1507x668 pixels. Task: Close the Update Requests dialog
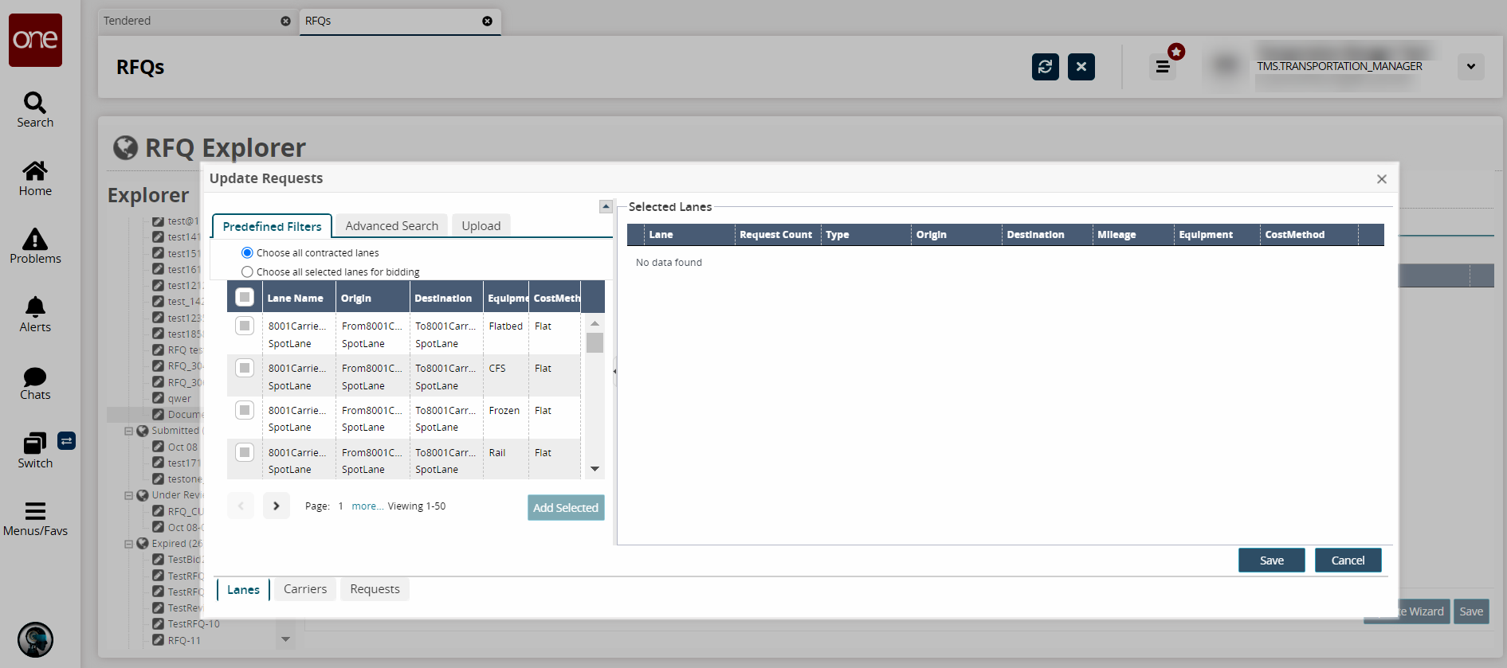(1382, 179)
